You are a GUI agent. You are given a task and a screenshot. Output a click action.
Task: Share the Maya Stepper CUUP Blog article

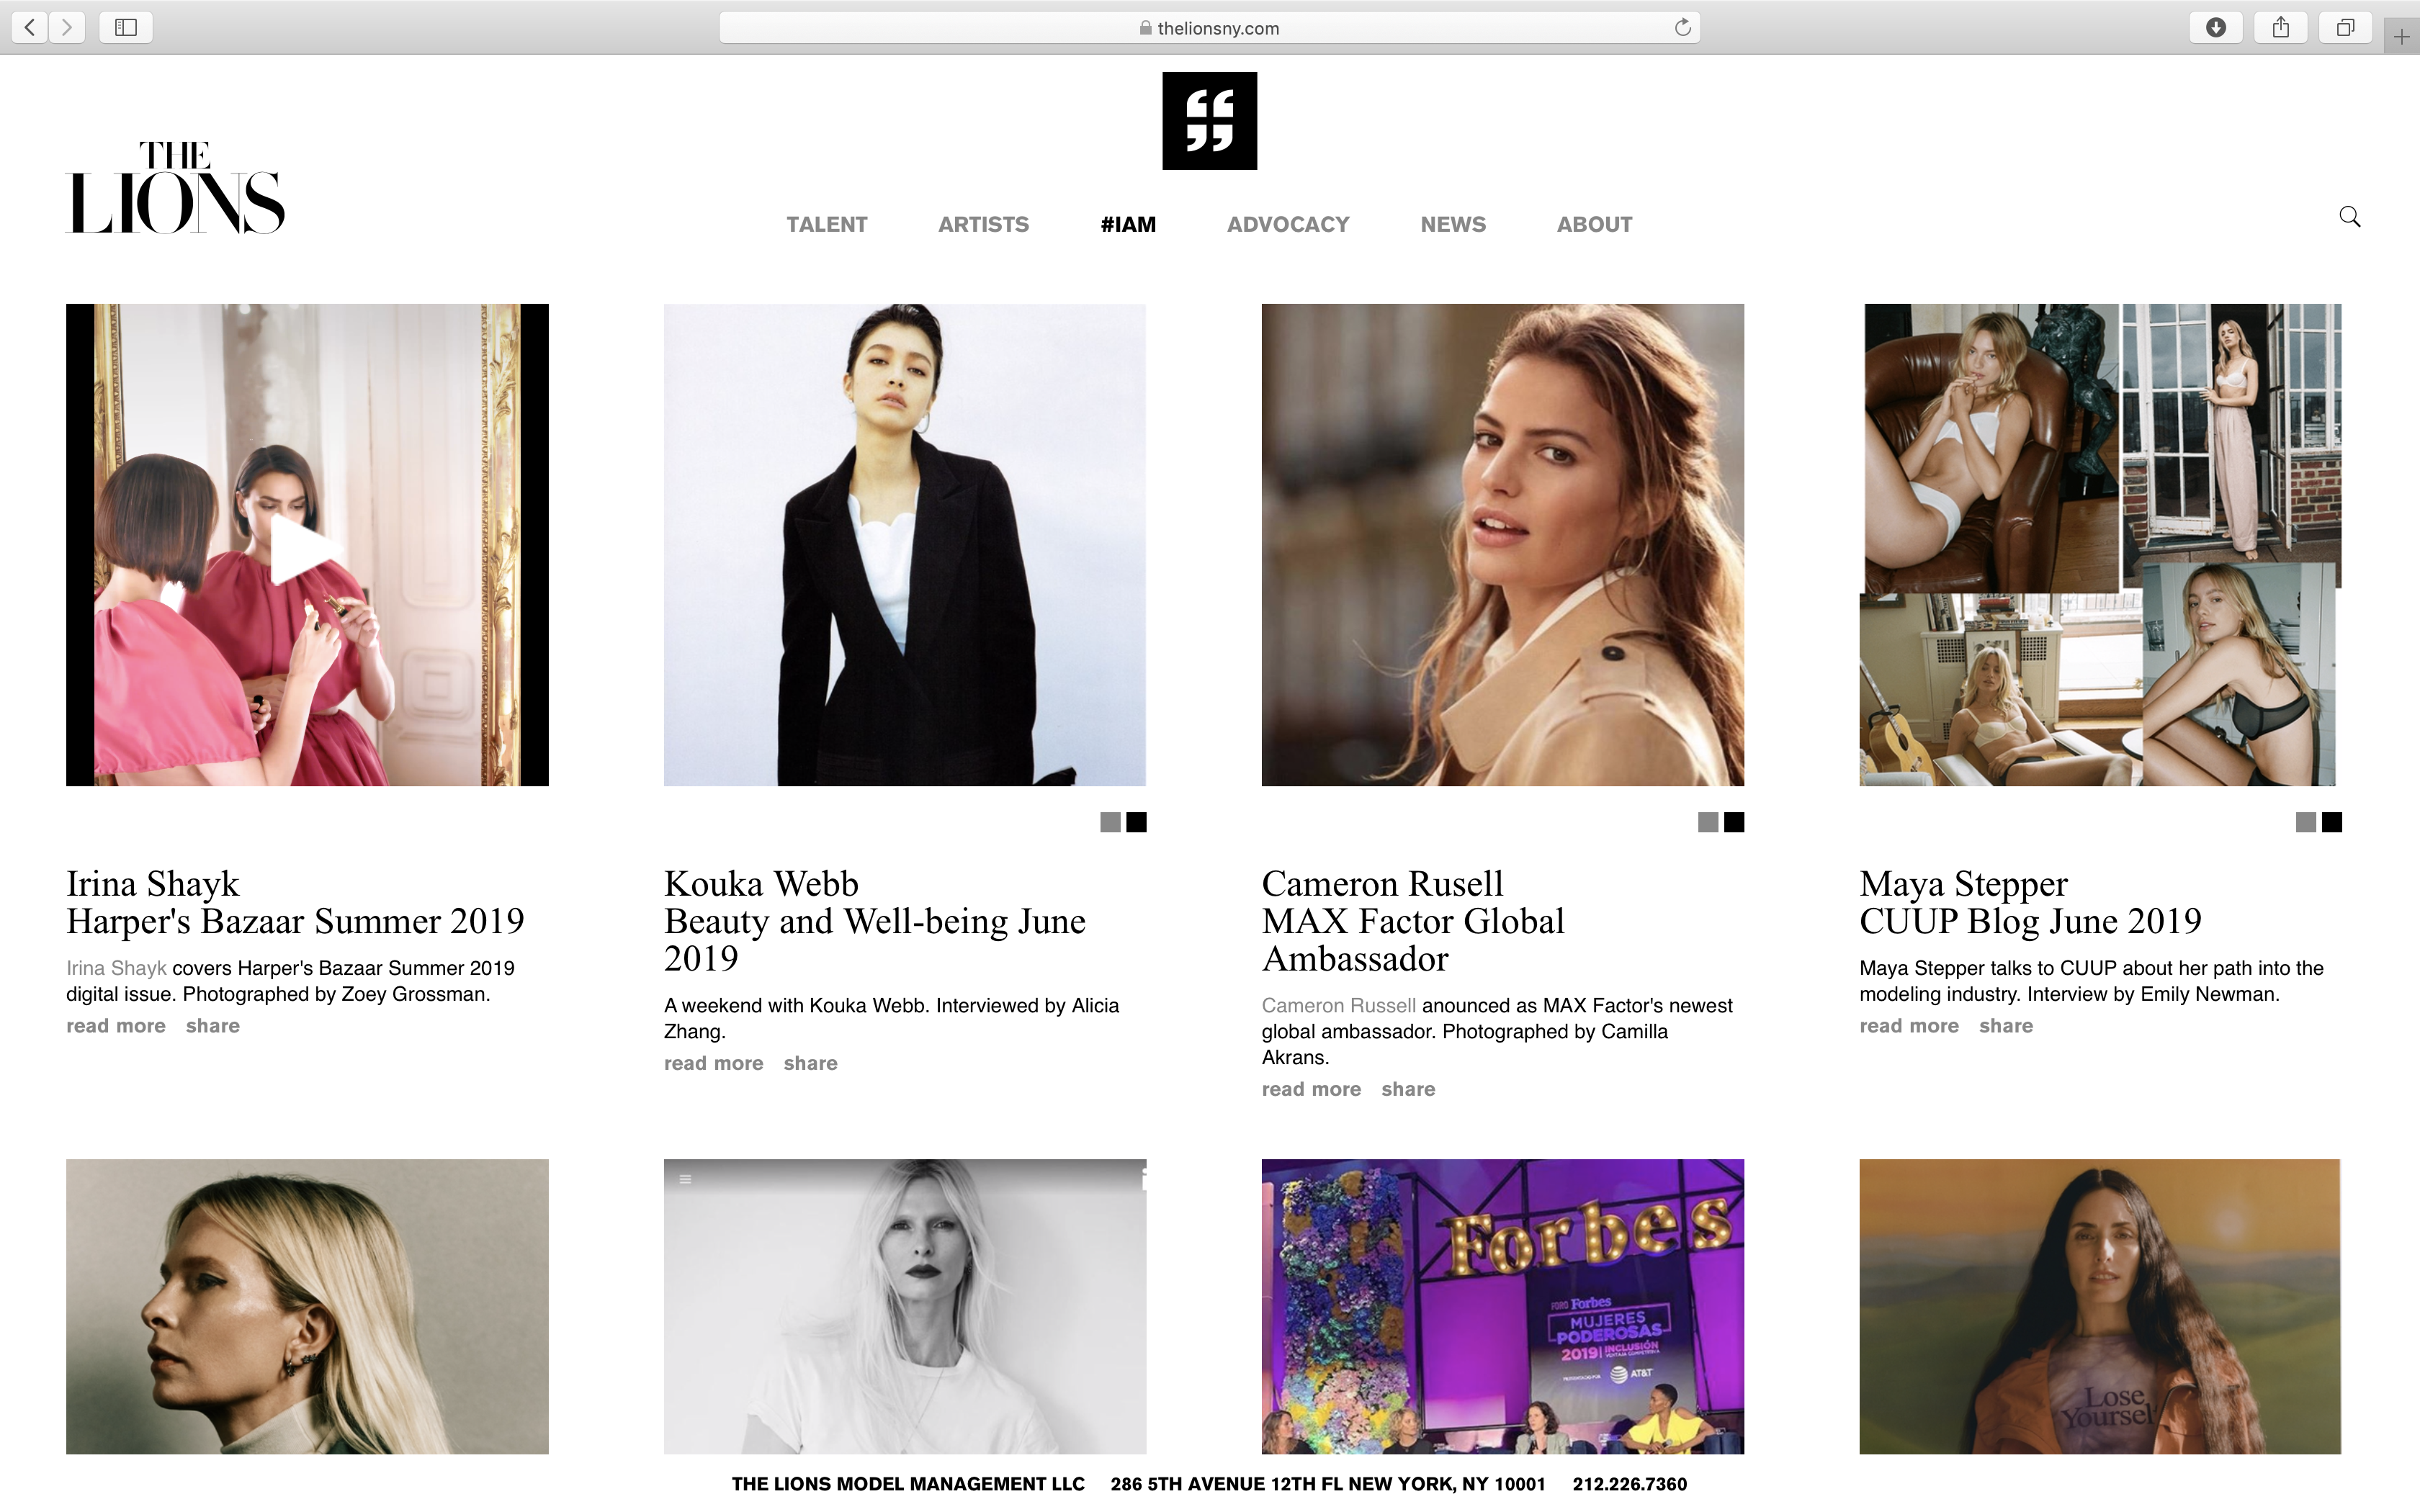click(2005, 1025)
